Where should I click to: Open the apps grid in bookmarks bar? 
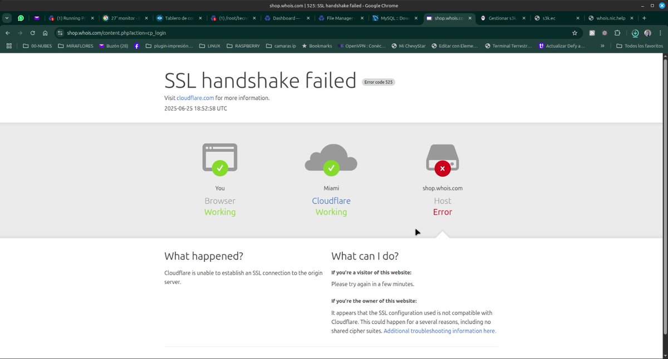pos(9,46)
